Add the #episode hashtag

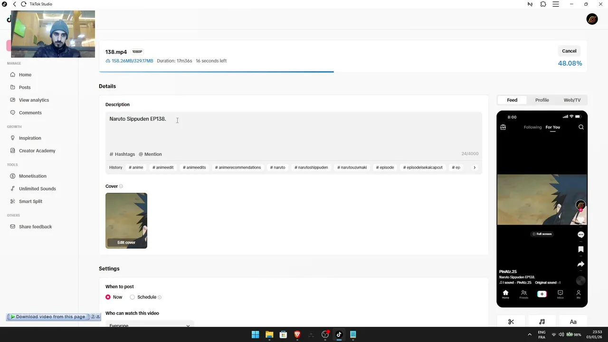[385, 167]
